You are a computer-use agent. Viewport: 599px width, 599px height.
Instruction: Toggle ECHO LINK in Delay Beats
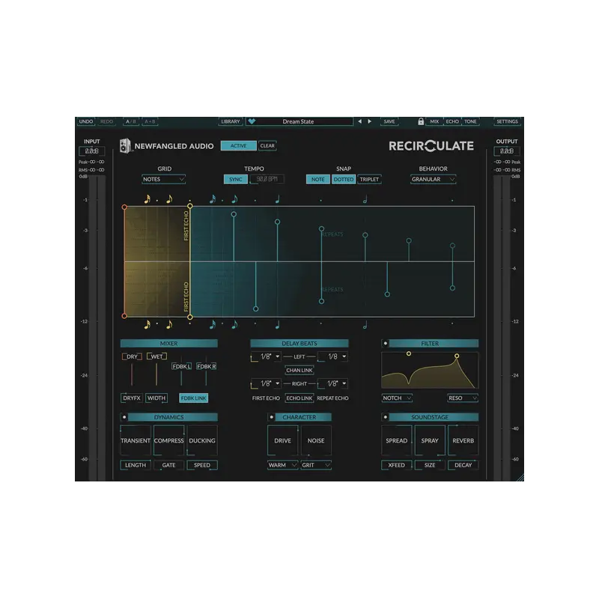pos(299,398)
